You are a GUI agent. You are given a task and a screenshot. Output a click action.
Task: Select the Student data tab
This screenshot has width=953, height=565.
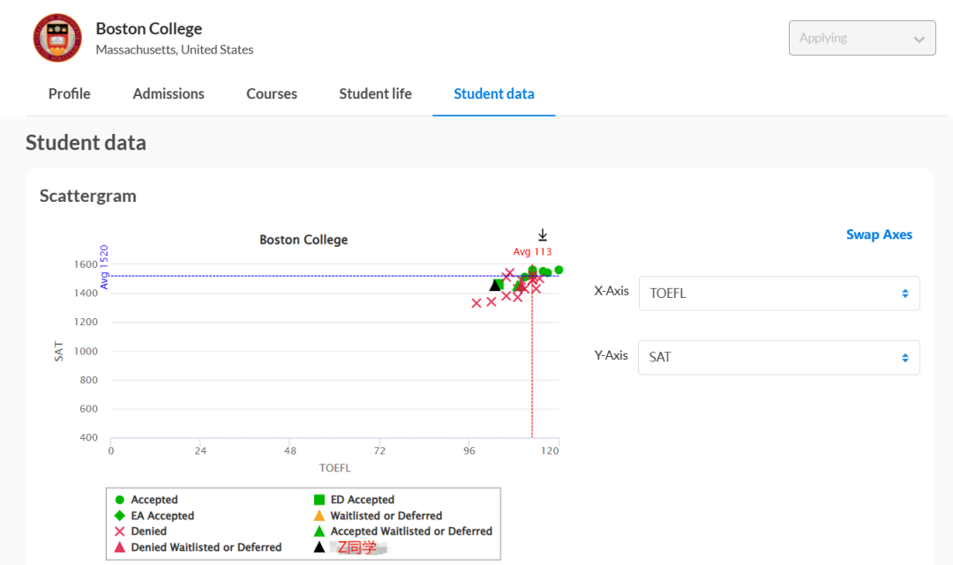[494, 93]
